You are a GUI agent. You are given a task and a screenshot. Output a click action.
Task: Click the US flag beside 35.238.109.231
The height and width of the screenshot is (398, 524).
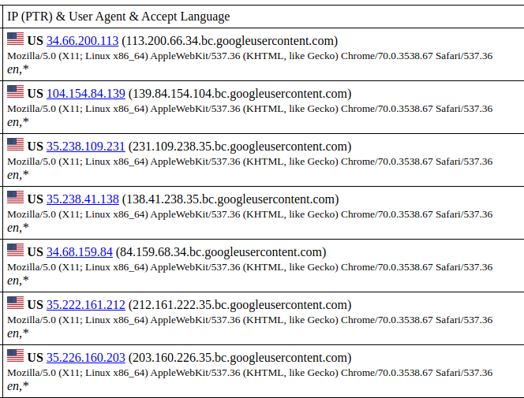(x=15, y=144)
